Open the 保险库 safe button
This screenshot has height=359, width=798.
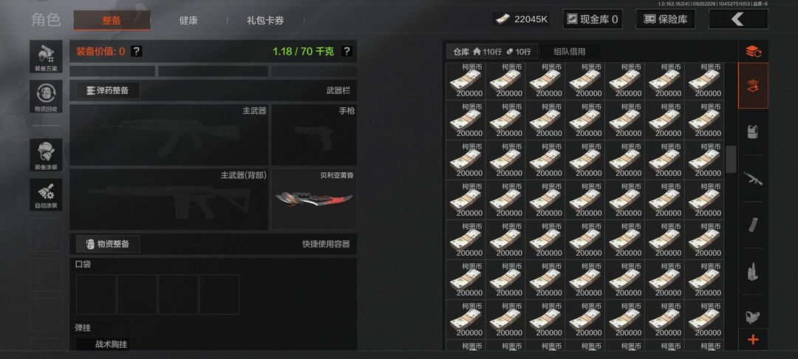point(666,19)
